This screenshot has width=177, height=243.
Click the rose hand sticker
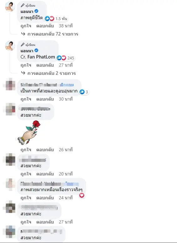(29, 133)
